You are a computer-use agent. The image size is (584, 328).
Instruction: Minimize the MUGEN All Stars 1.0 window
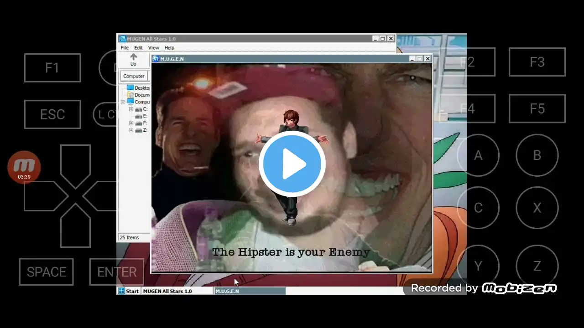coord(375,39)
